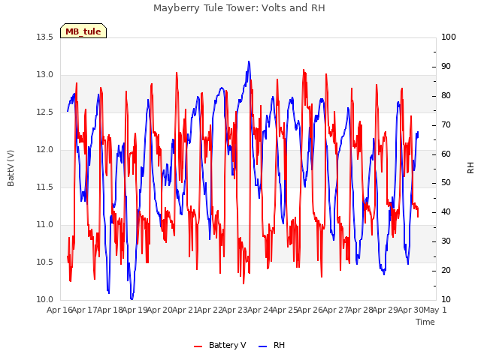Click the 11.0 tick label on the left axis

coord(45,225)
